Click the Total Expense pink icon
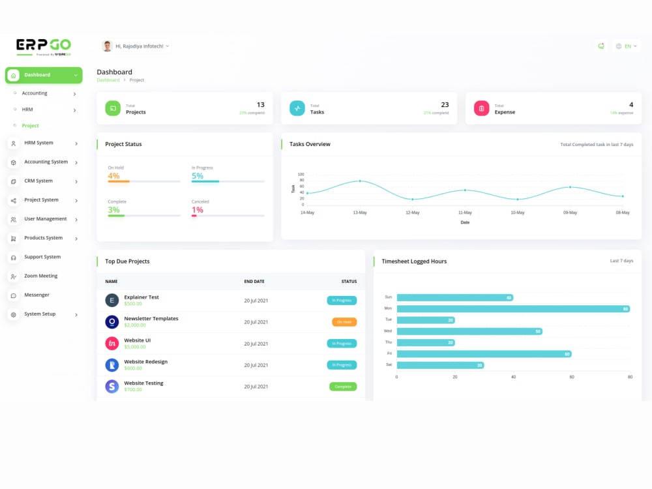The height and width of the screenshot is (489, 652). pos(482,108)
